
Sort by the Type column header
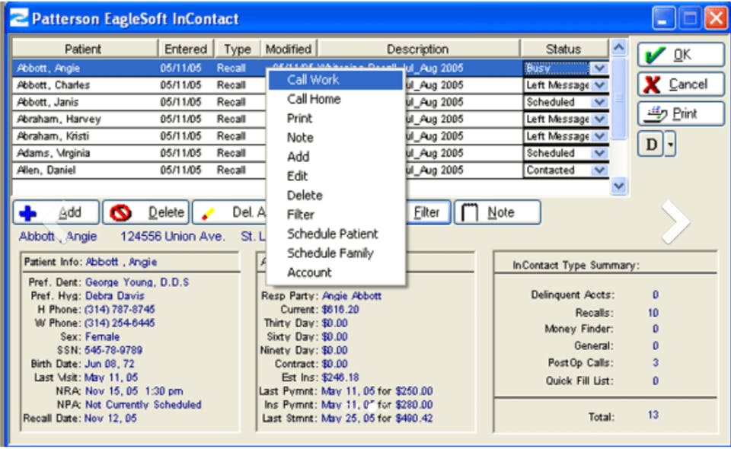(238, 49)
